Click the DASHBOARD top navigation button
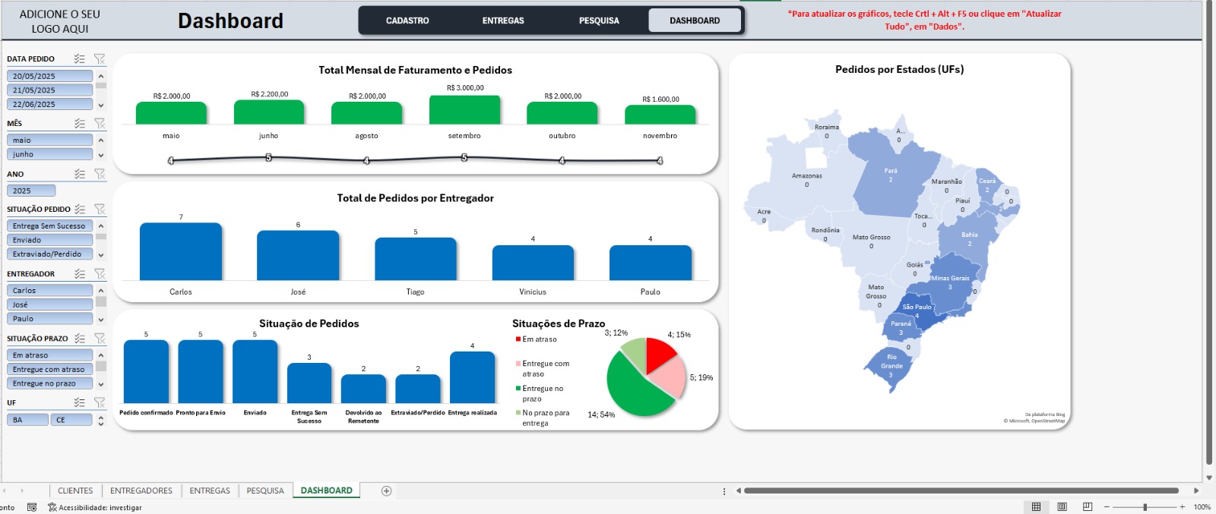Image resolution: width=1216 pixels, height=514 pixels. pyautogui.click(x=695, y=20)
